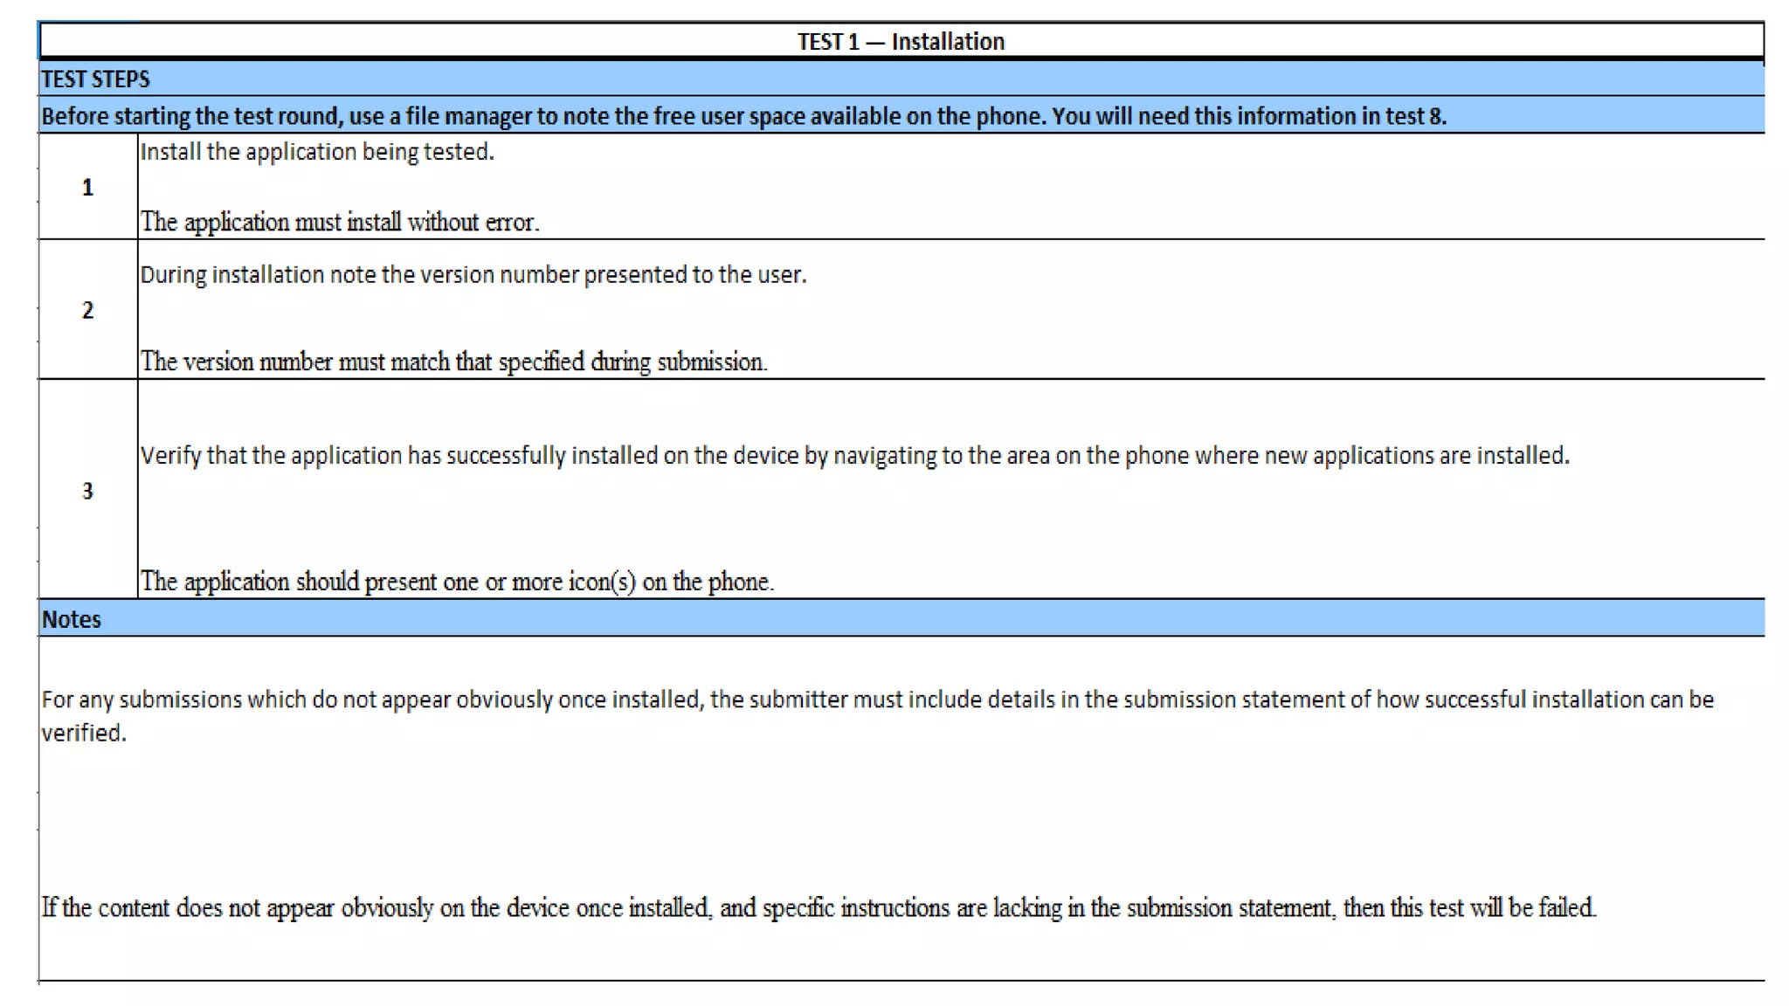
Task: Click 'this test will be failed' phrase
Action: 1493,908
